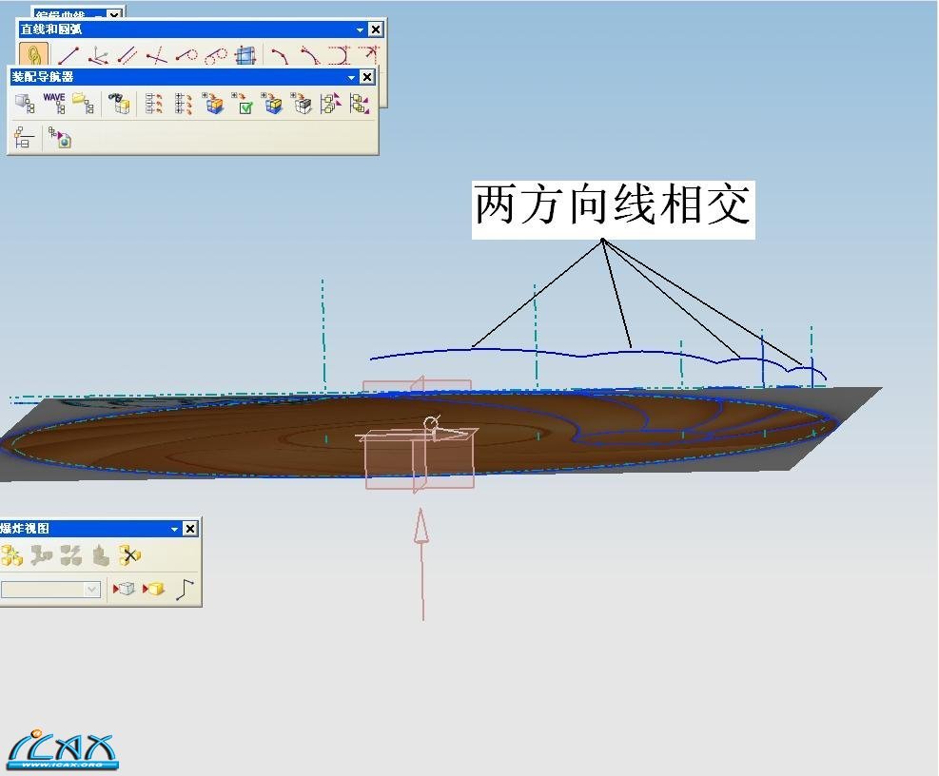Close the 直线和圆弧 toolbar
This screenshot has width=939, height=776.
376,29
